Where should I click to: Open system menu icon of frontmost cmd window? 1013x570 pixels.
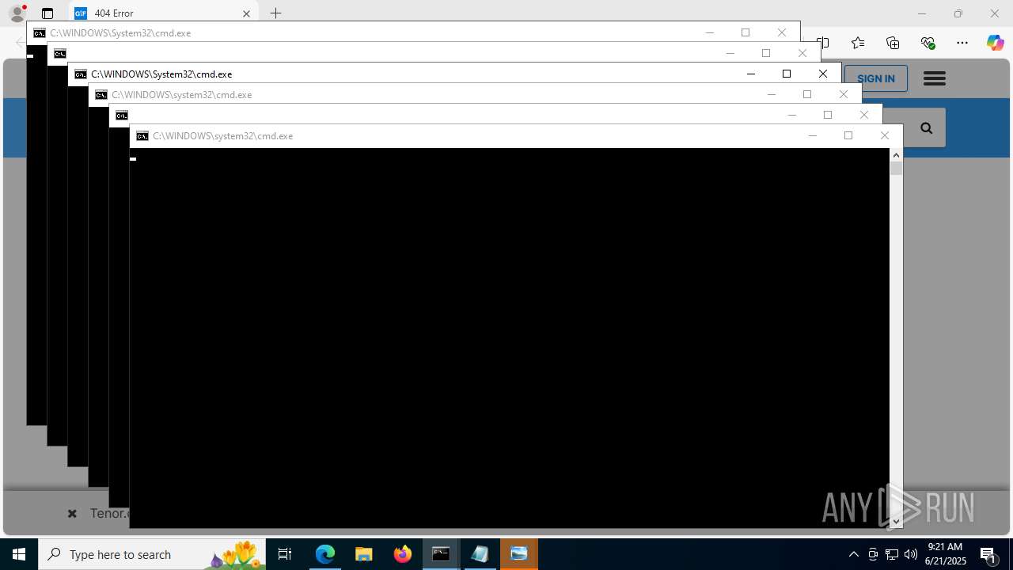tap(142, 136)
